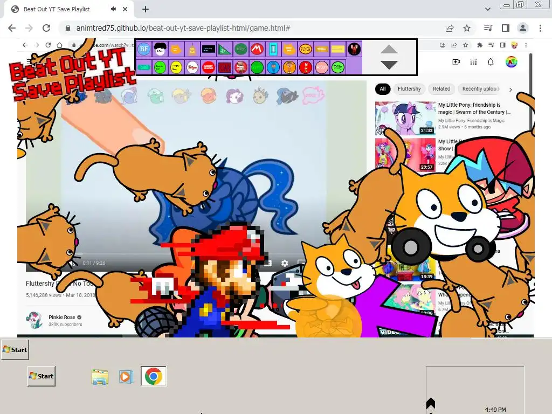Screen dimensions: 552x414
Task: Toggle the Chrome side panel
Action: (506, 28)
